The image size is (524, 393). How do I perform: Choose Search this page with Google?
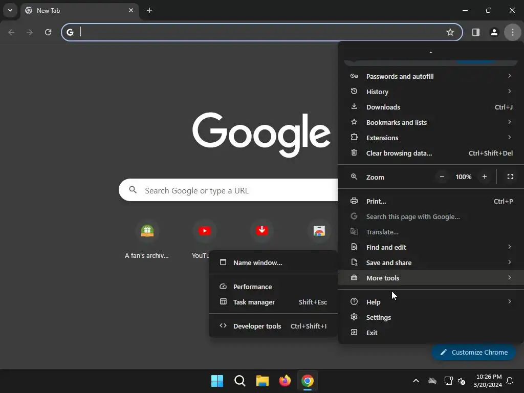pos(431,216)
